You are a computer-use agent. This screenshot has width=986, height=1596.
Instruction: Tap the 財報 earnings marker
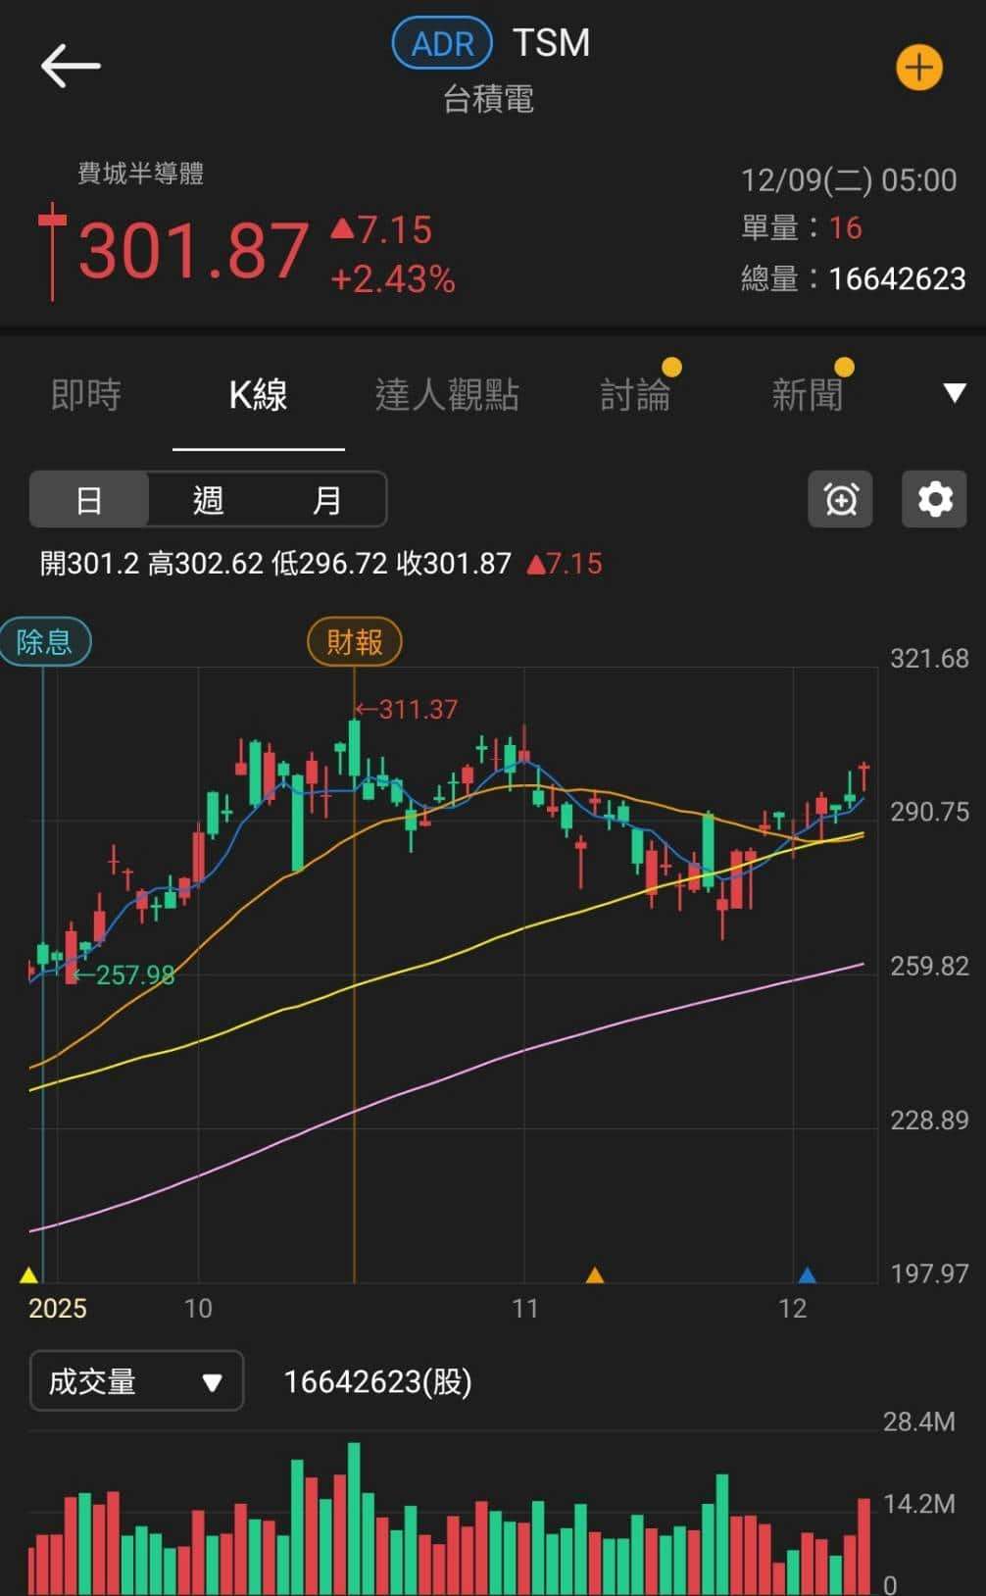tap(355, 642)
